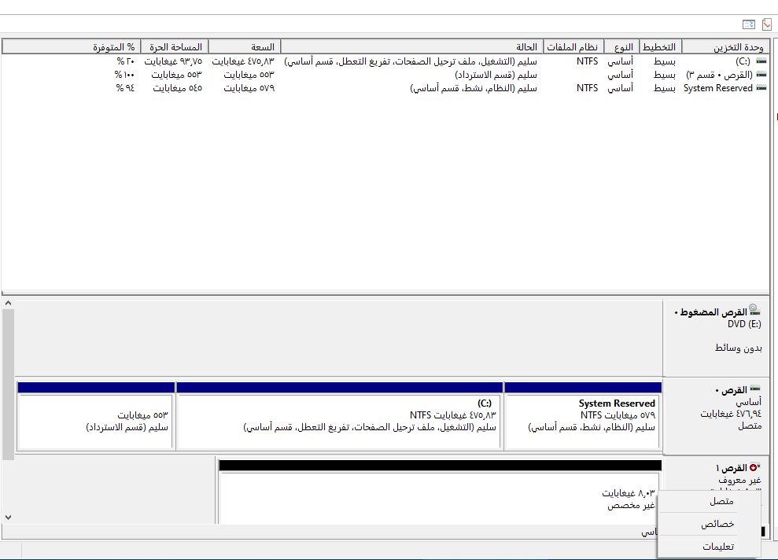This screenshot has height=560, width=778.
Task: Click the '٢٠ %' available percentage cell
Action: point(126,61)
